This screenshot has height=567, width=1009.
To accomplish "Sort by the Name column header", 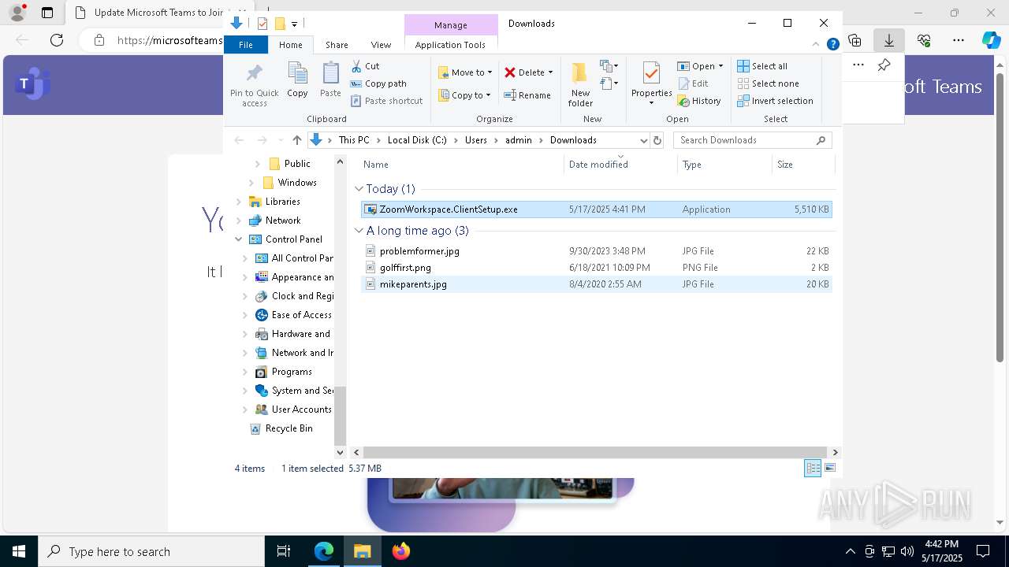I will pos(462,165).
